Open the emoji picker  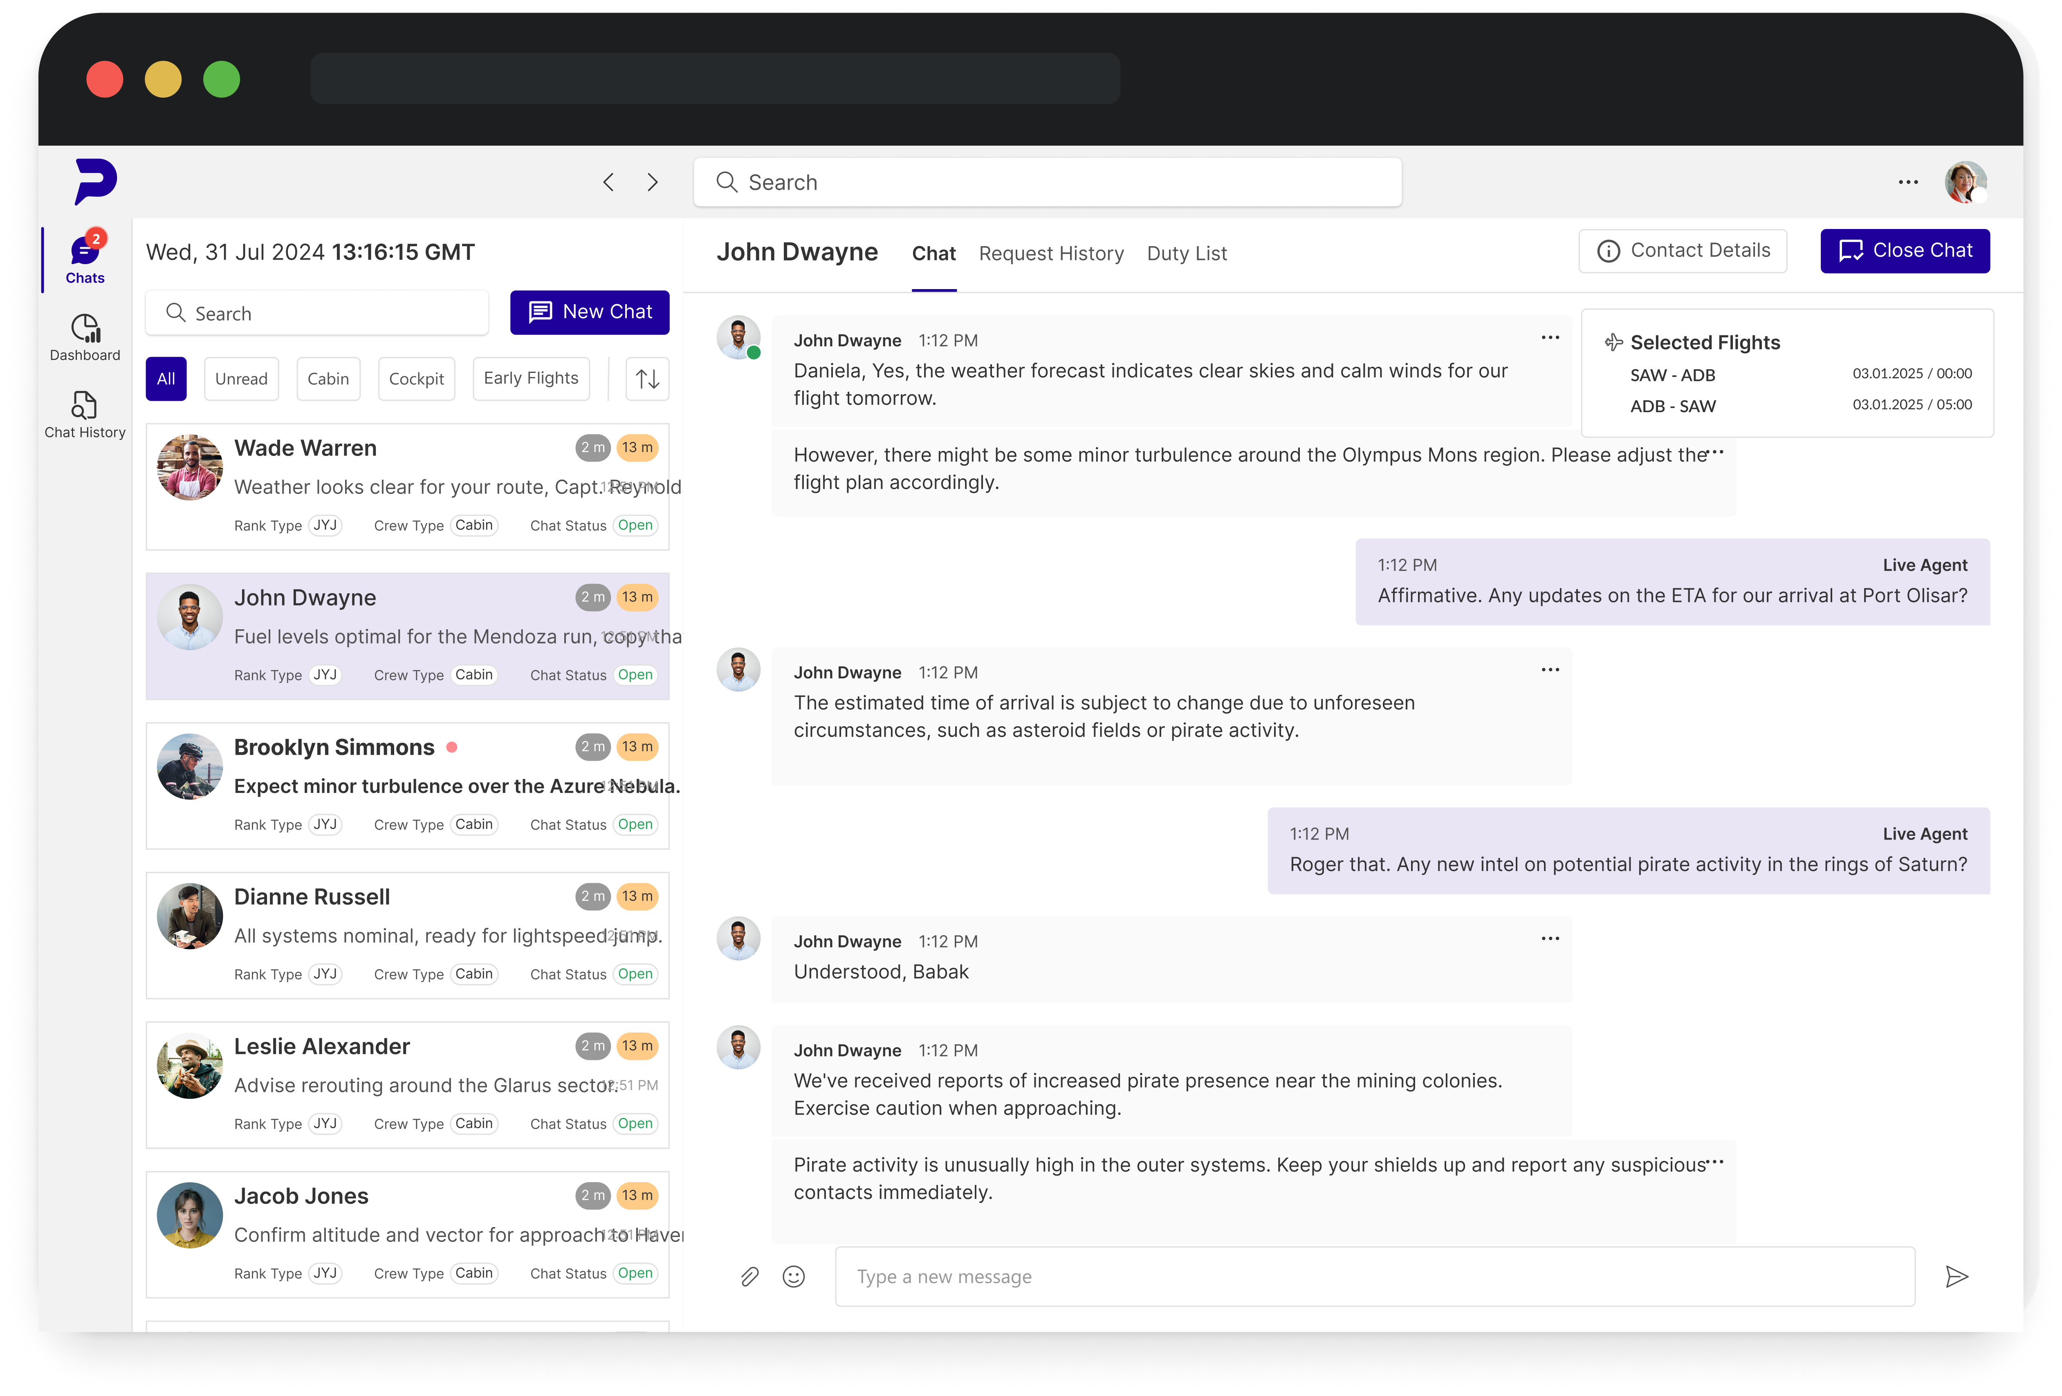tap(794, 1276)
